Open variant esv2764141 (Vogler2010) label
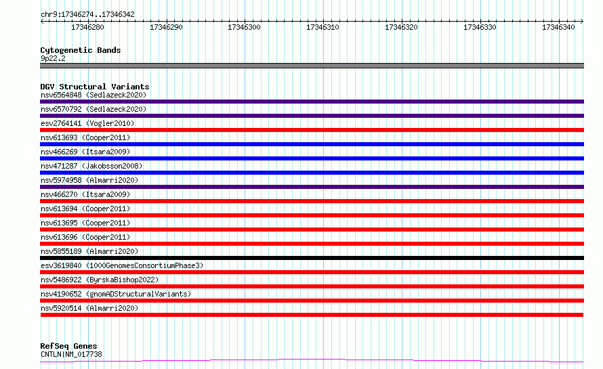Screen dimensions: 603x369 [87, 123]
